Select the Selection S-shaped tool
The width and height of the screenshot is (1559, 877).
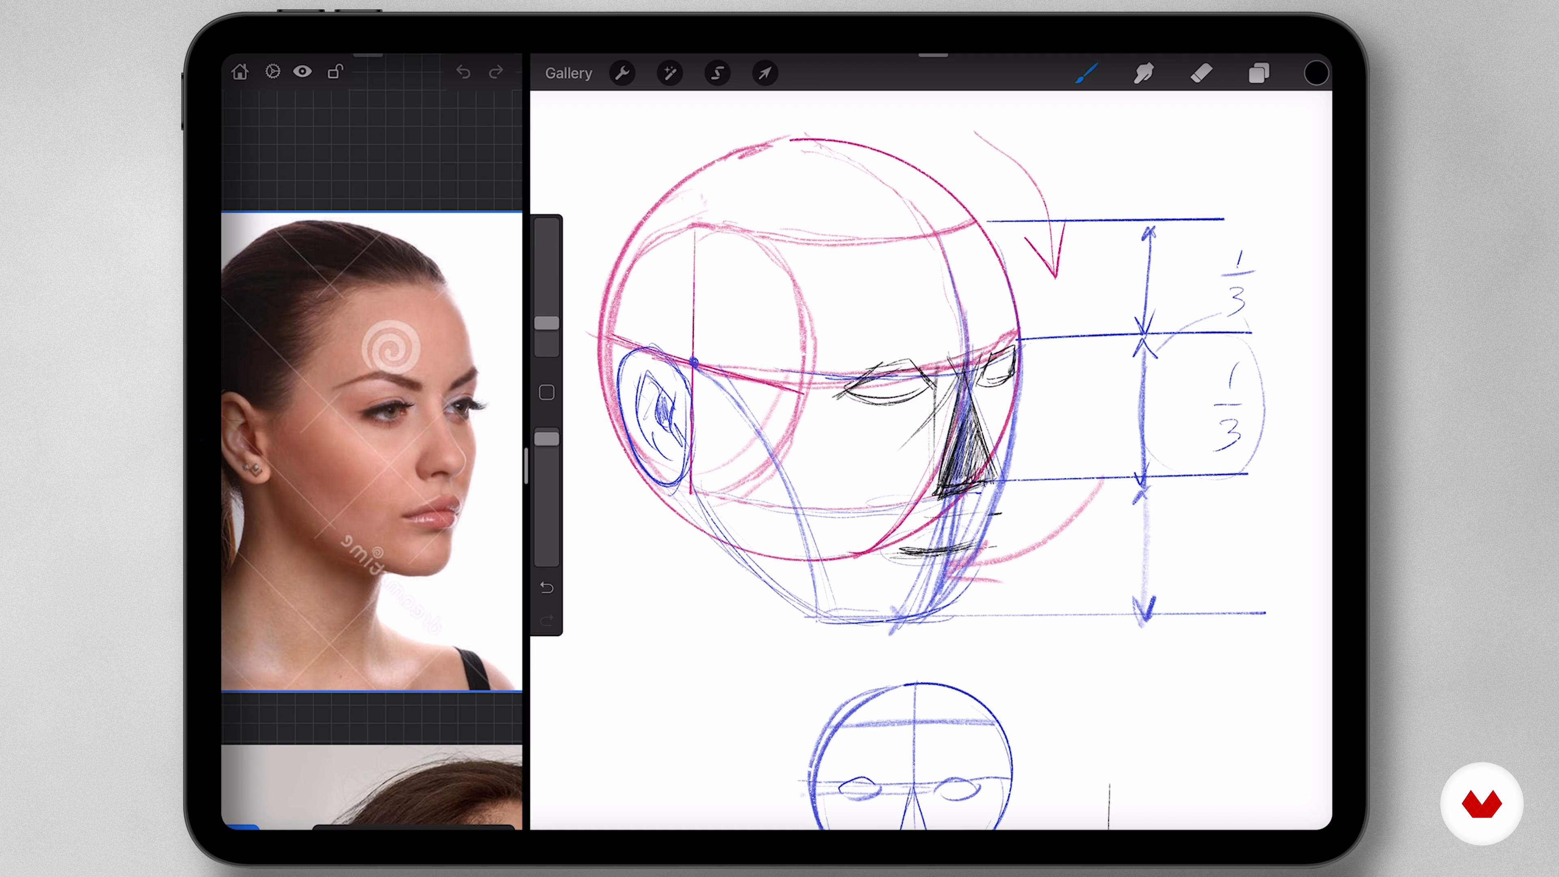717,73
